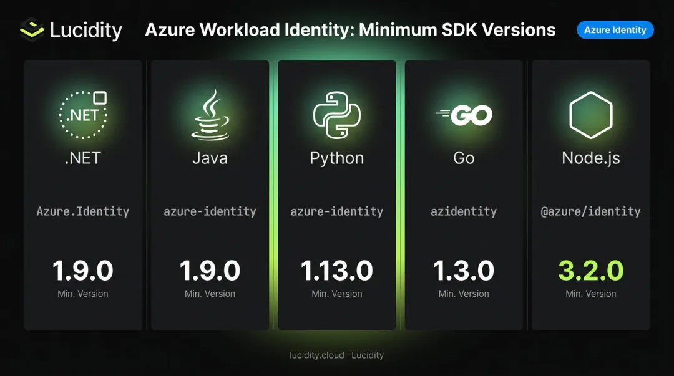Click the 'Node.js' language label

coord(591,158)
